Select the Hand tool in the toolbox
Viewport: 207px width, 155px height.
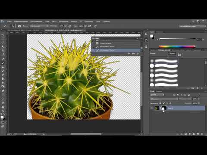(3, 107)
